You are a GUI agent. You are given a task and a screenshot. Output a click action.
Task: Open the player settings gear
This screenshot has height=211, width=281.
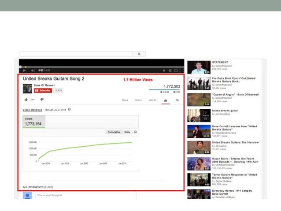(170, 70)
